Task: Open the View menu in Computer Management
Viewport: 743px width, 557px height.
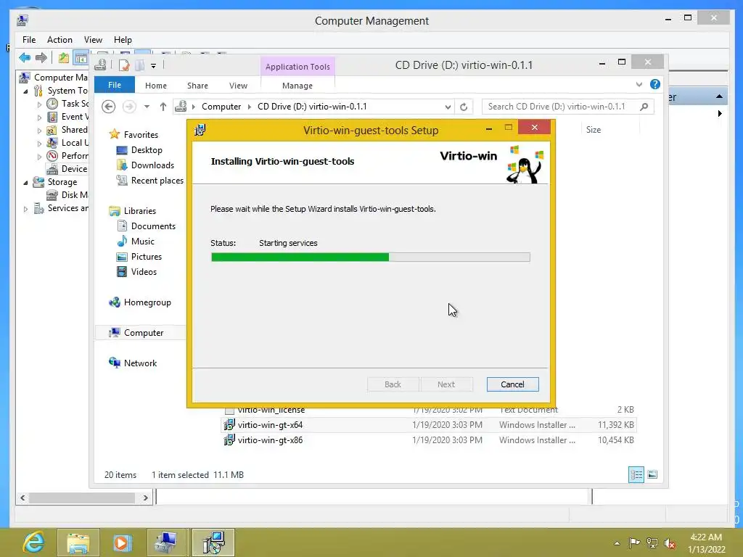Action: [x=93, y=40]
